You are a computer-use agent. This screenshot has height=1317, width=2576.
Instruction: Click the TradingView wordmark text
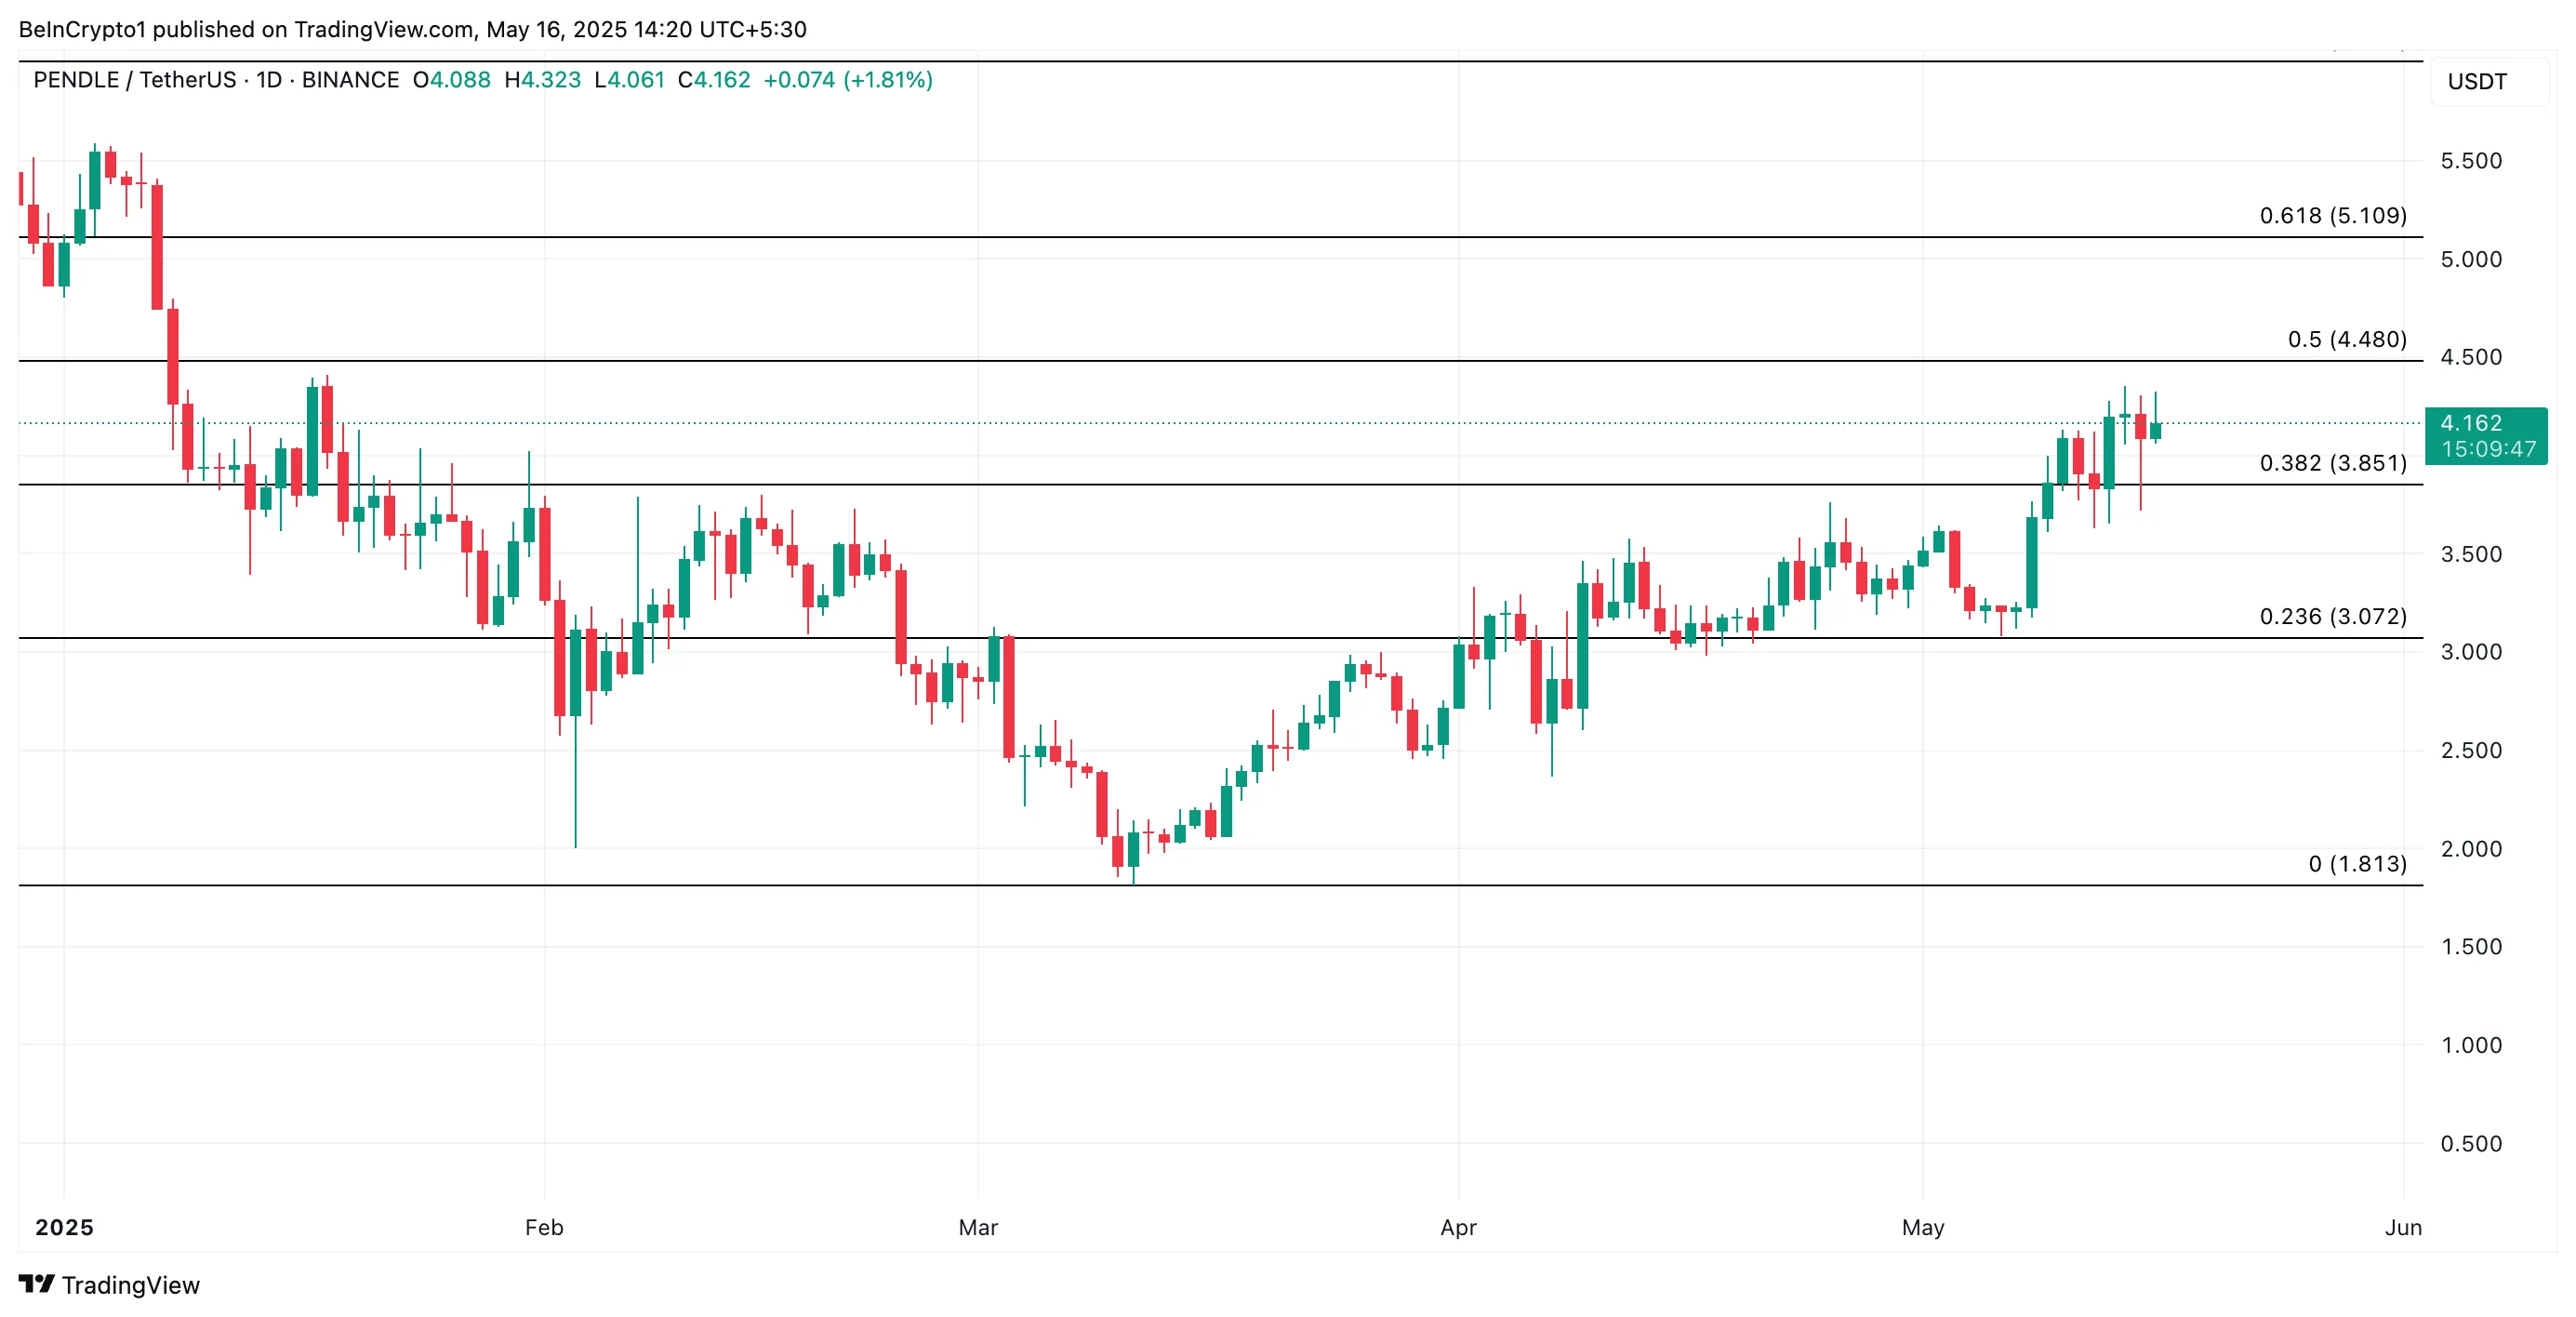[x=130, y=1285]
